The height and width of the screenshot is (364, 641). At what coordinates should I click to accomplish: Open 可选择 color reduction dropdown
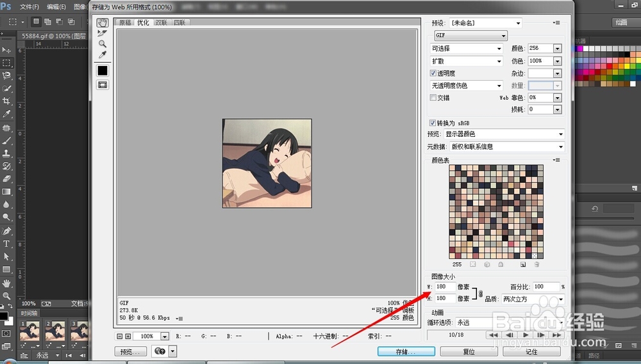pos(467,49)
